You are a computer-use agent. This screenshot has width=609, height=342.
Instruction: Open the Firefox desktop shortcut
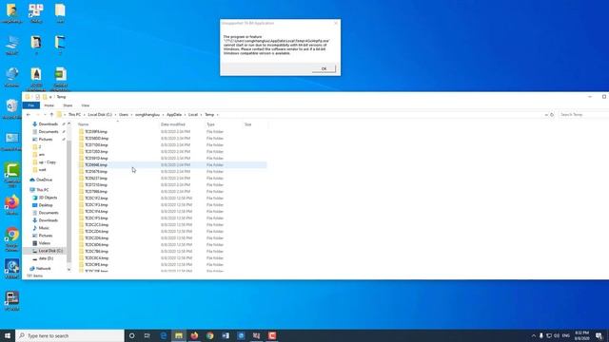(x=12, y=205)
